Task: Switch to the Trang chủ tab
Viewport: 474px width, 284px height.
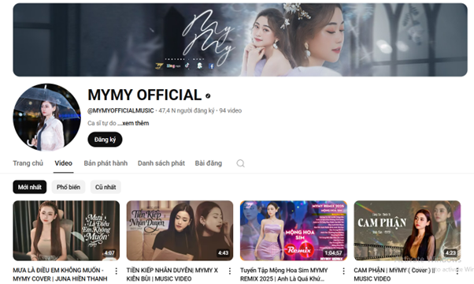Action: (x=28, y=163)
